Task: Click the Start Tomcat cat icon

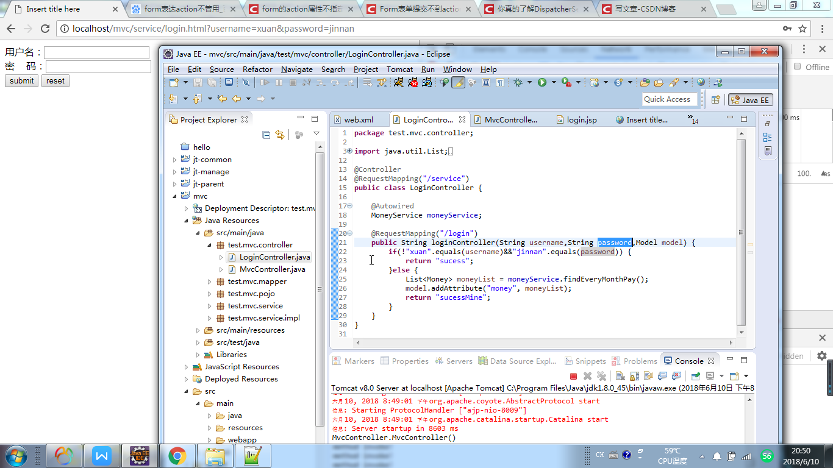Action: click(398, 82)
